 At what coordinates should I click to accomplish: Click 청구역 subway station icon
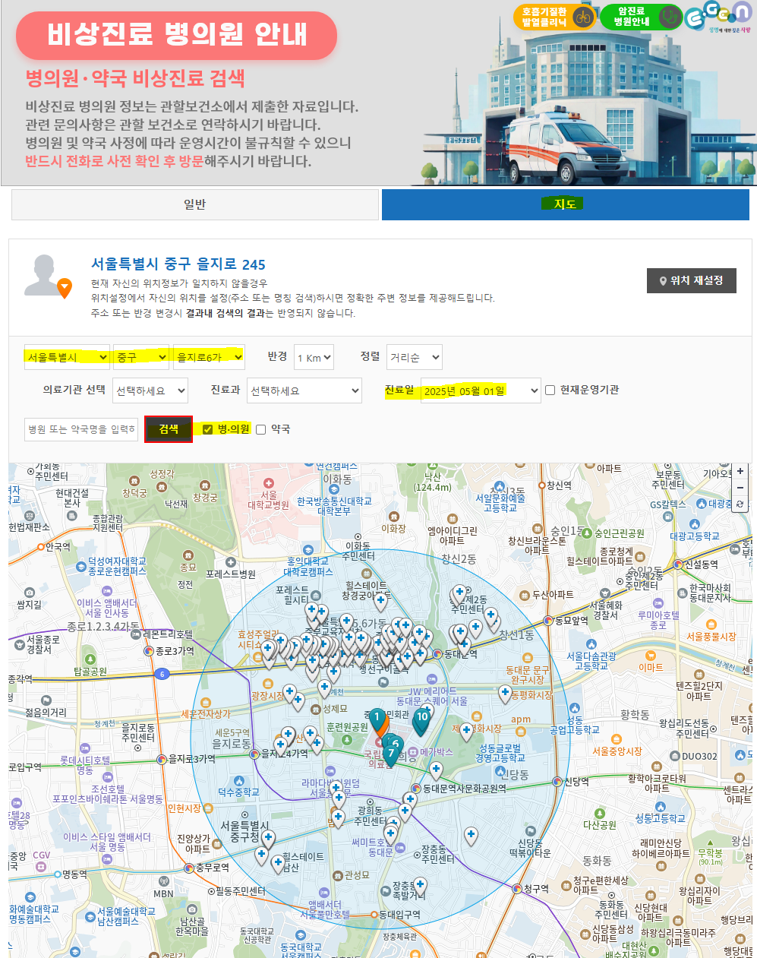coord(516,889)
